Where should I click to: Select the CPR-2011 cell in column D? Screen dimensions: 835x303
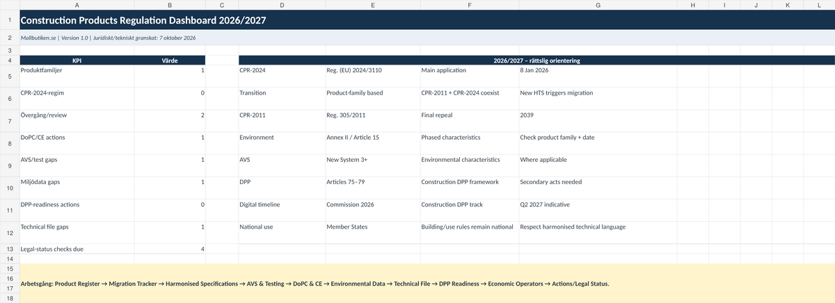[281, 120]
